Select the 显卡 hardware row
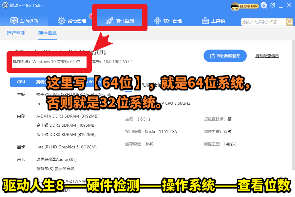The height and width of the screenshot is (197, 295). click(21, 147)
